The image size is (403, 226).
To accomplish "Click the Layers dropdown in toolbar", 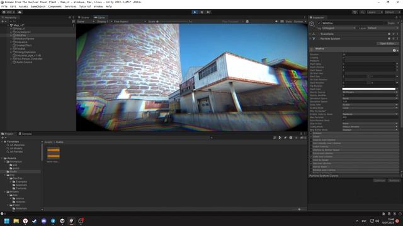I will [x=375, y=12].
